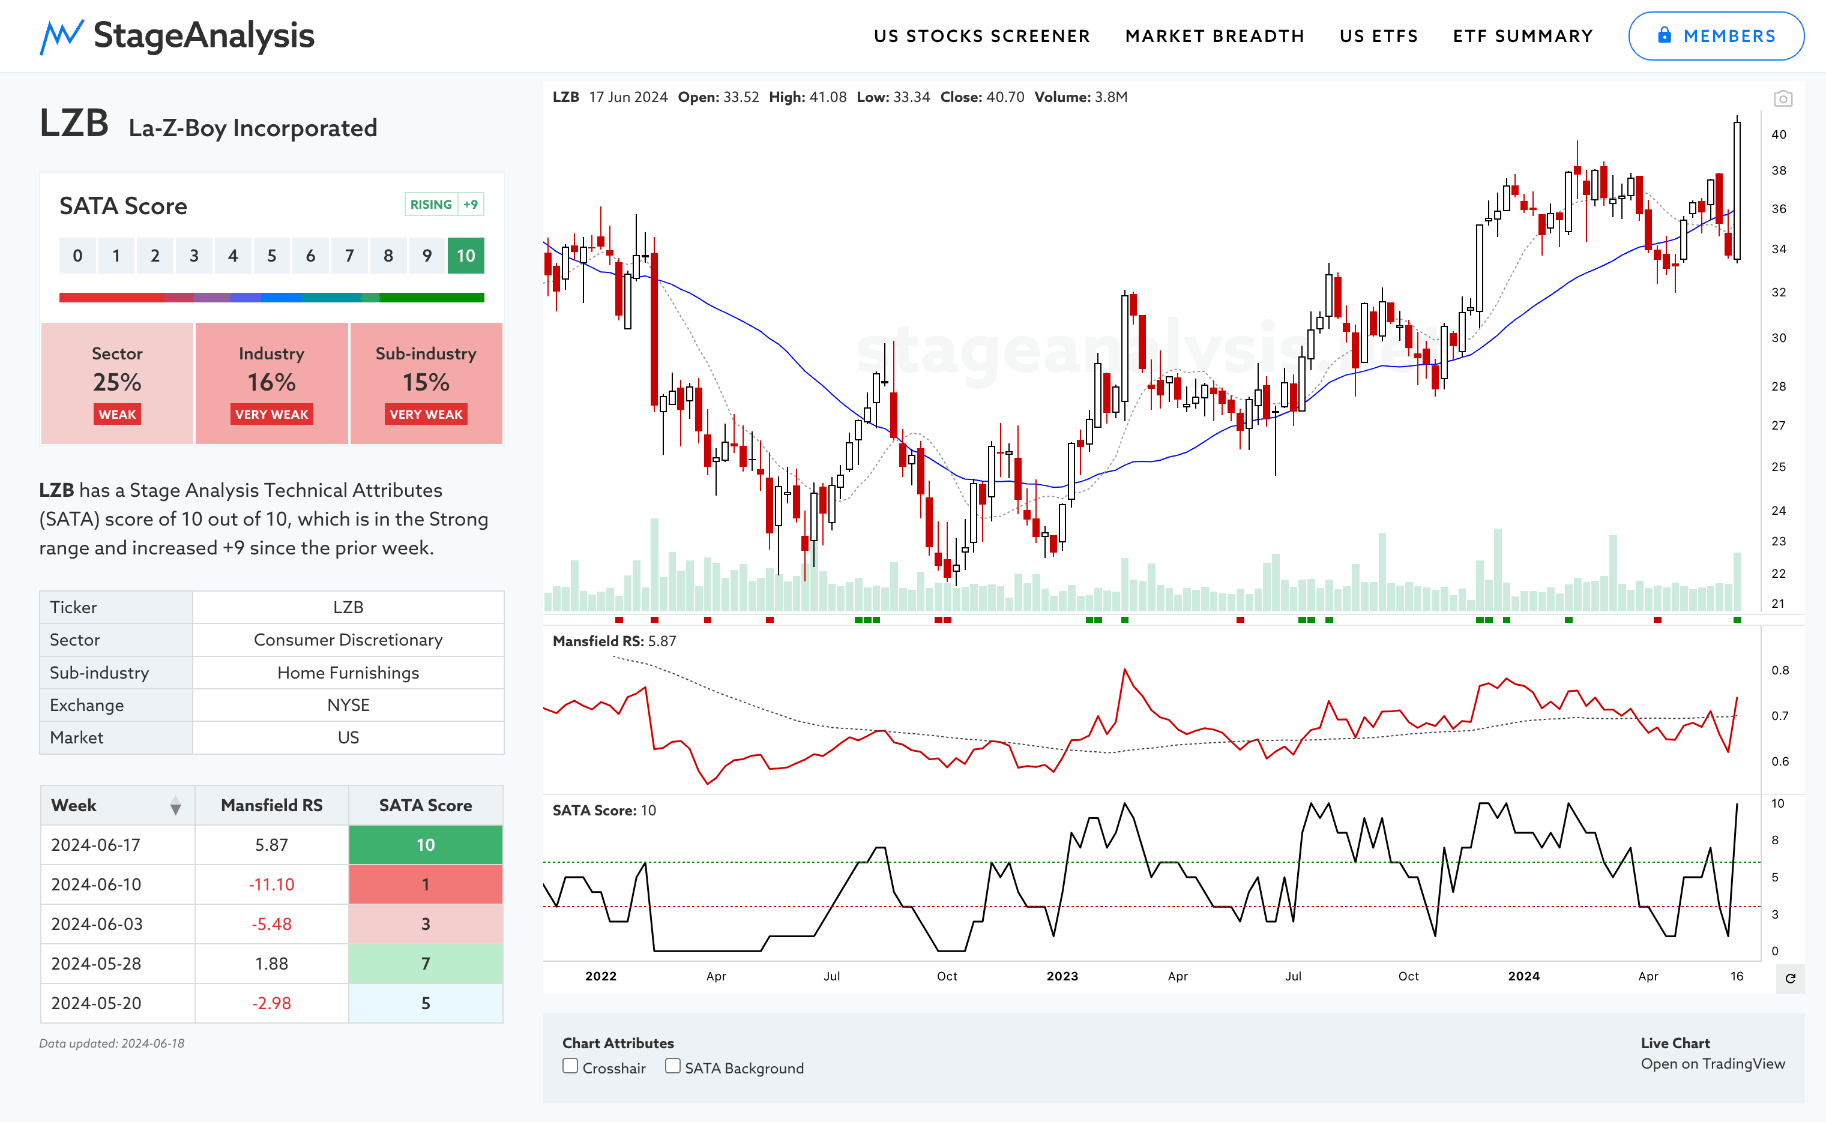Select the 2024-06-03 week cell
Screen dimensions: 1826x1122
point(117,924)
